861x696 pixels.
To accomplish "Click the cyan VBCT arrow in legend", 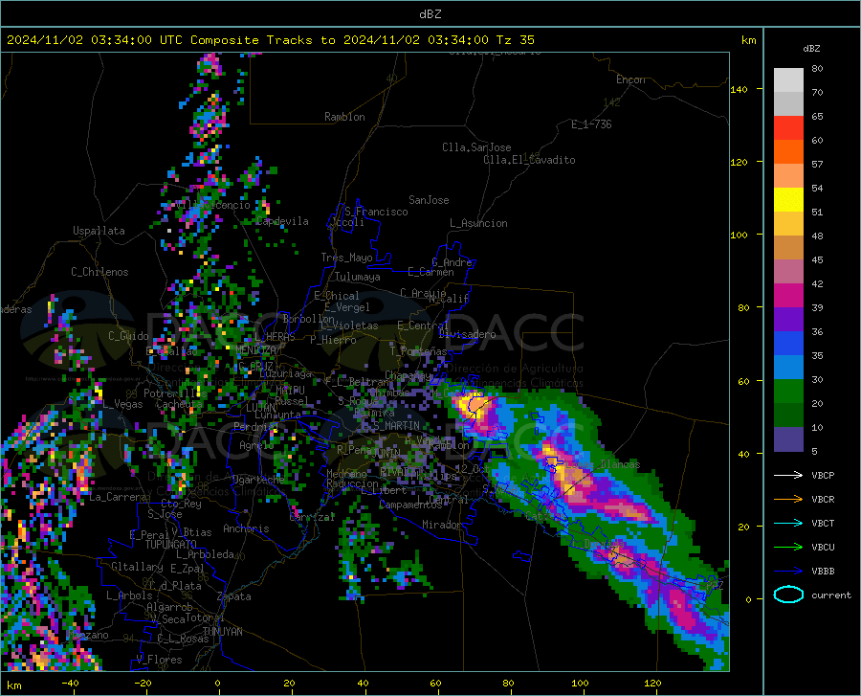I will 788,523.
